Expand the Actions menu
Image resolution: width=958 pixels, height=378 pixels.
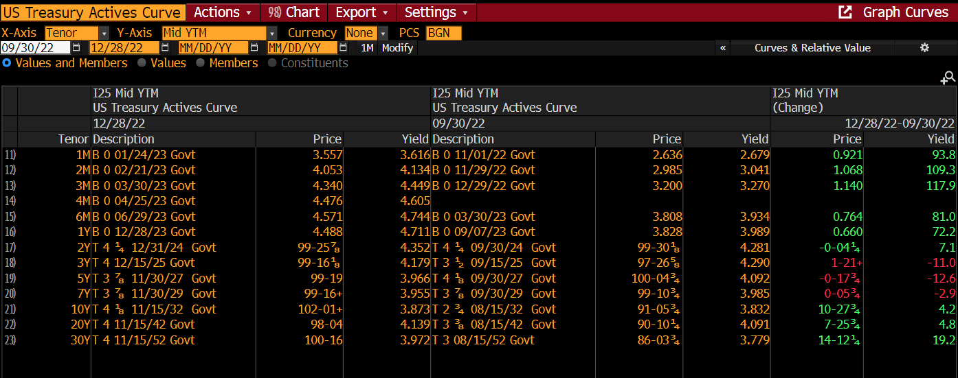coord(223,12)
